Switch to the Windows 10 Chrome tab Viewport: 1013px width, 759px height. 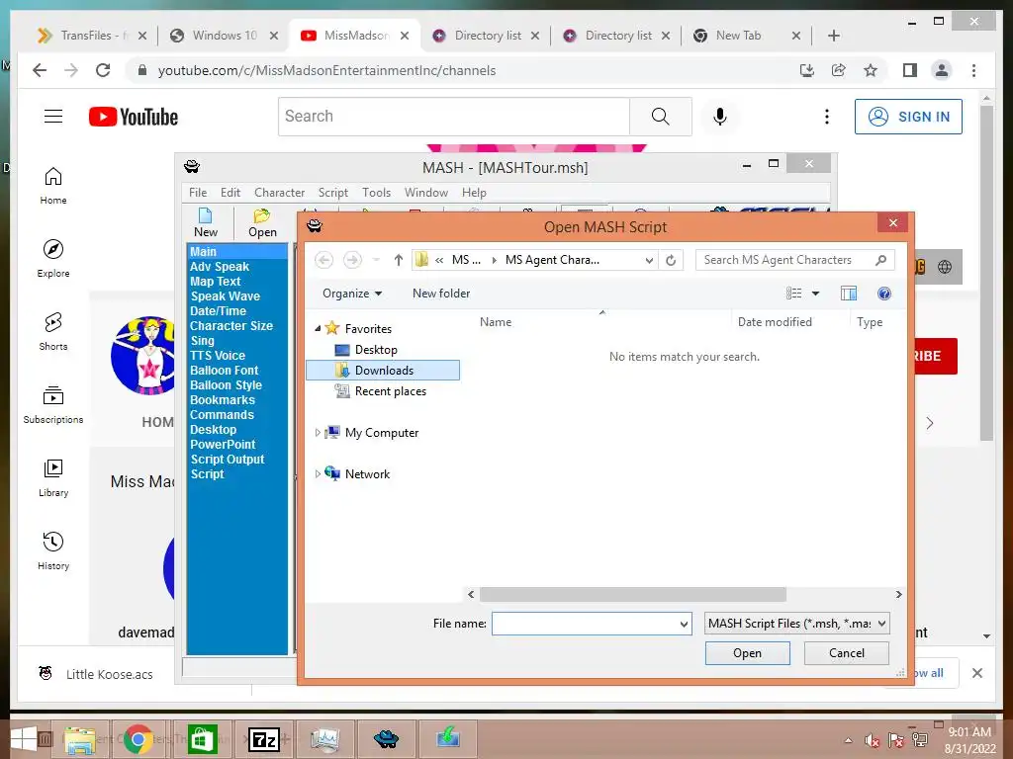pyautogui.click(x=223, y=36)
